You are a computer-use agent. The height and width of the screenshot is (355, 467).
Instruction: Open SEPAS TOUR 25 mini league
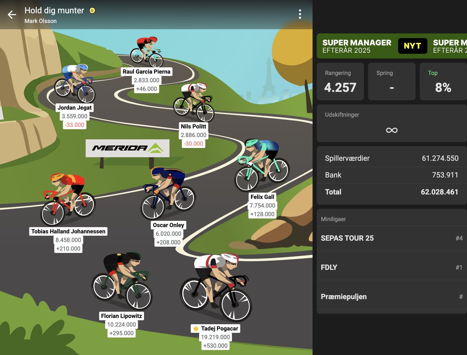point(392,238)
